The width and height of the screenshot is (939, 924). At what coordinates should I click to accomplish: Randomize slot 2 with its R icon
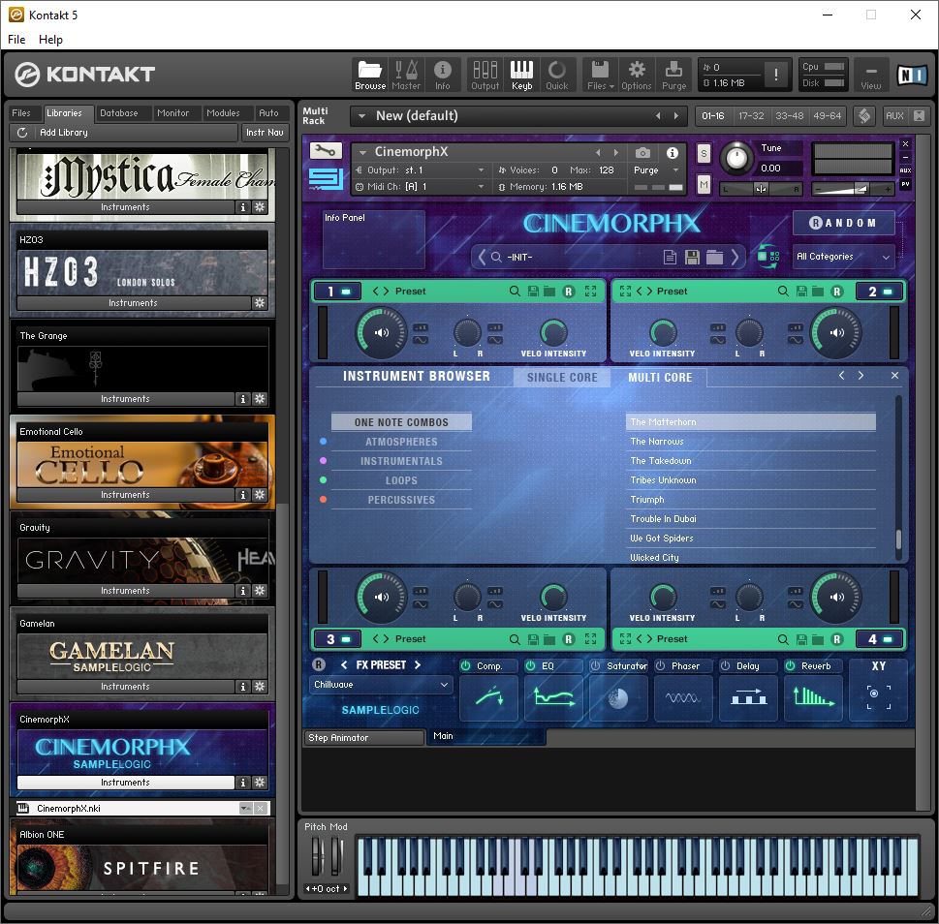pos(837,292)
